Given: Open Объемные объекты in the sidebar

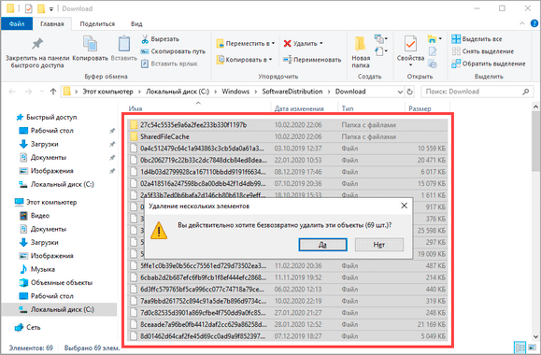Looking at the screenshot, I should 56,282.
